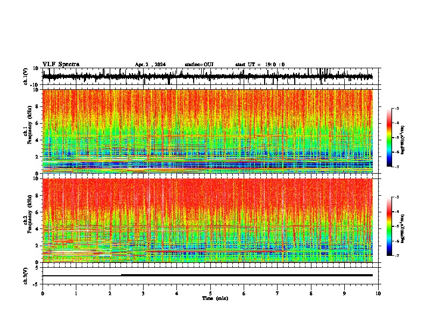426x329 pixels.
Task: Click time axis tick label "7"
Action: (278, 294)
